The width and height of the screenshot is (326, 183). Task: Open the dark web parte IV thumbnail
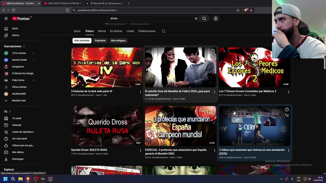tap(107, 67)
